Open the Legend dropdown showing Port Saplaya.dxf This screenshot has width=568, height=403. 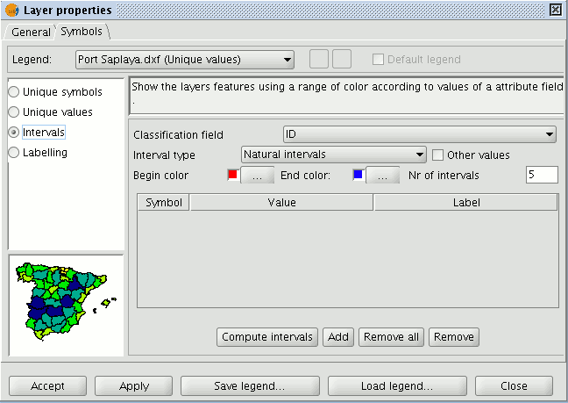(x=185, y=60)
